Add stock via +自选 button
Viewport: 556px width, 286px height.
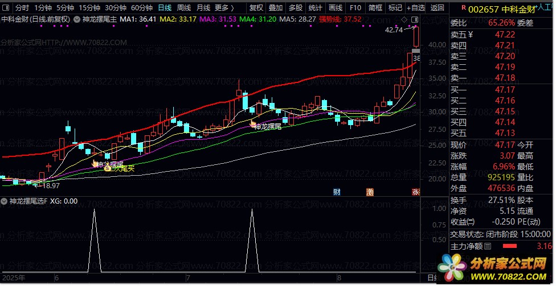(416, 7)
